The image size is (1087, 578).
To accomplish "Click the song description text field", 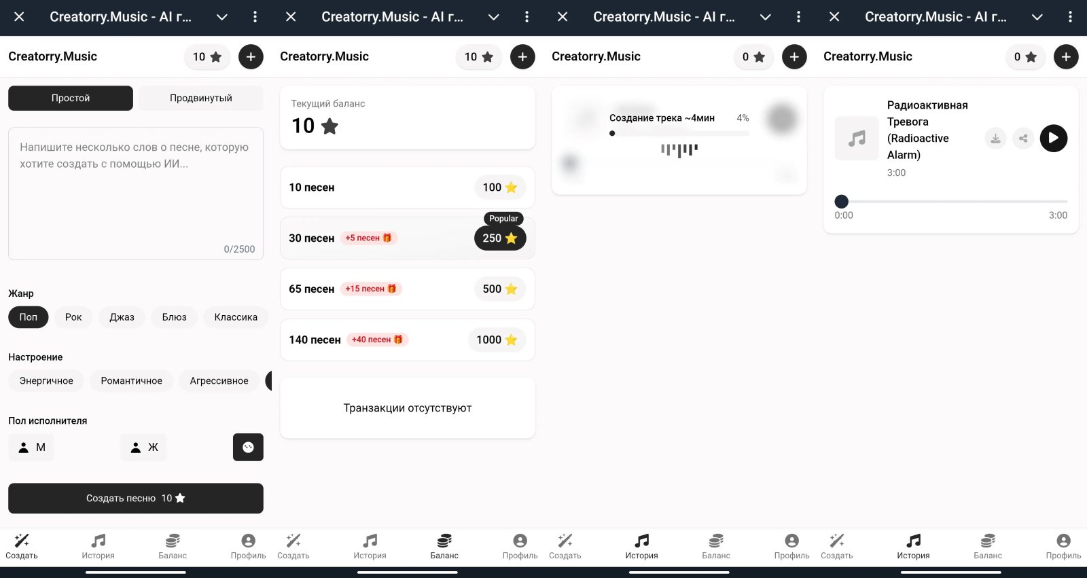I will [x=136, y=194].
